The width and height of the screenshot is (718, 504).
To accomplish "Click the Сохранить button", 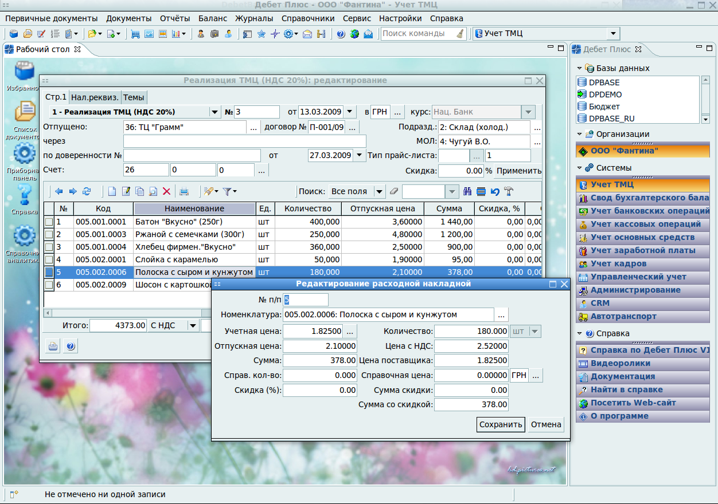I will click(x=501, y=424).
